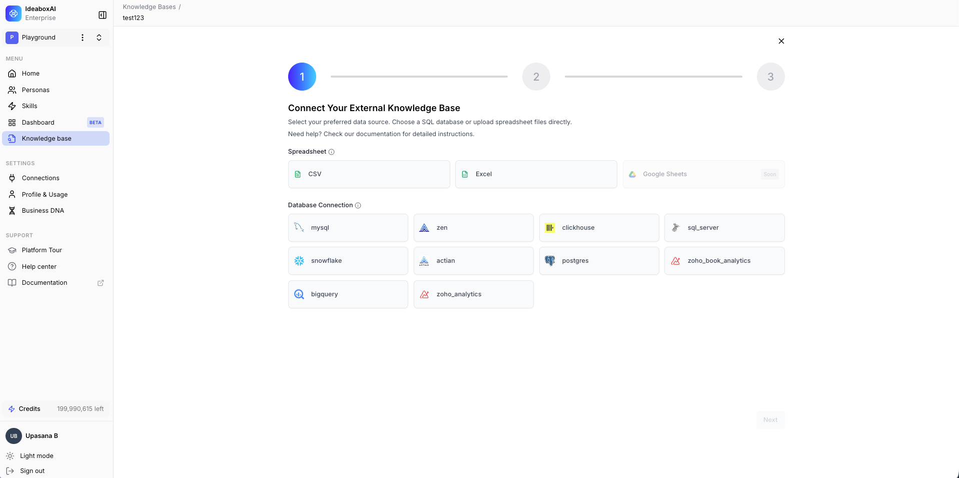Open Help center
This screenshot has width=959, height=478.
[x=56, y=267]
